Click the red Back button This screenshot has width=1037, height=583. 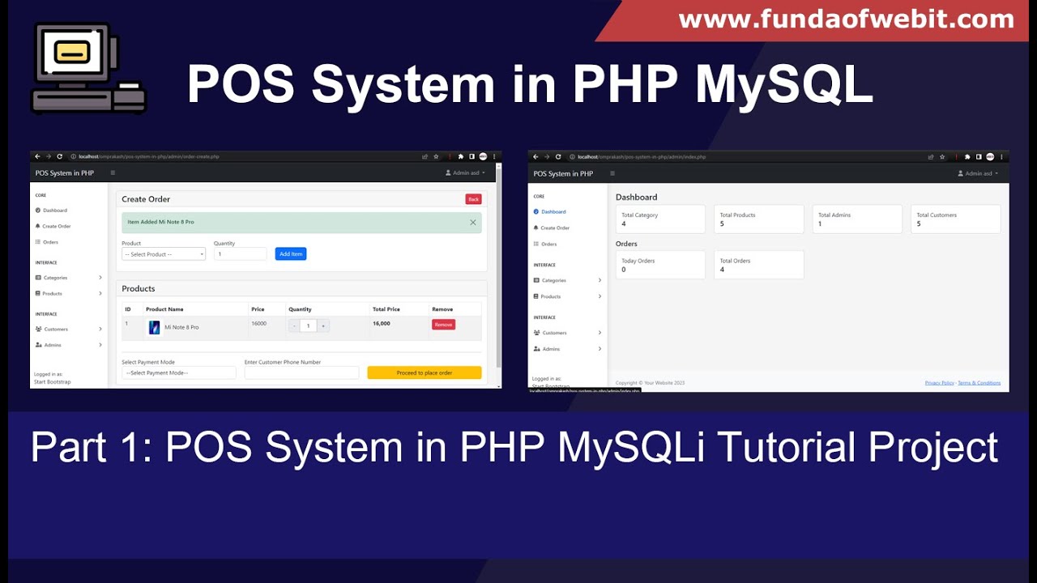(x=473, y=199)
